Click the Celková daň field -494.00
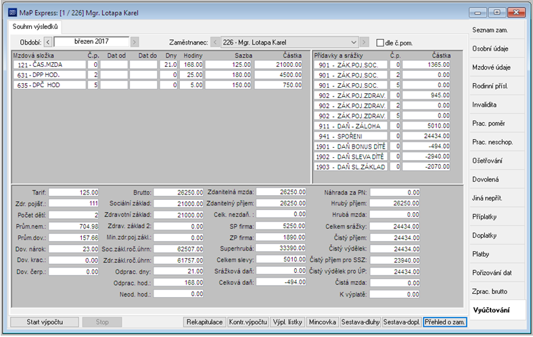Viewport: 533px width, 337px height. (281, 282)
